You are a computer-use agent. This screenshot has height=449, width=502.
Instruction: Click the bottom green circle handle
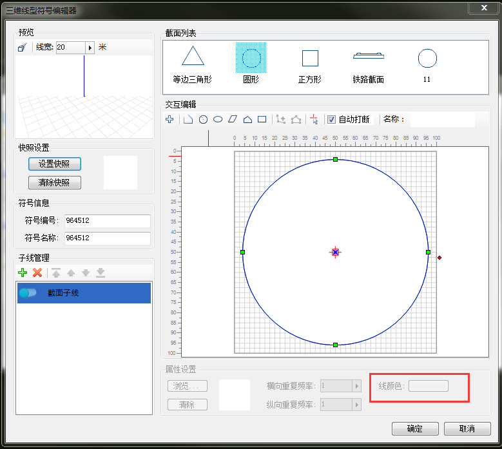point(335,345)
